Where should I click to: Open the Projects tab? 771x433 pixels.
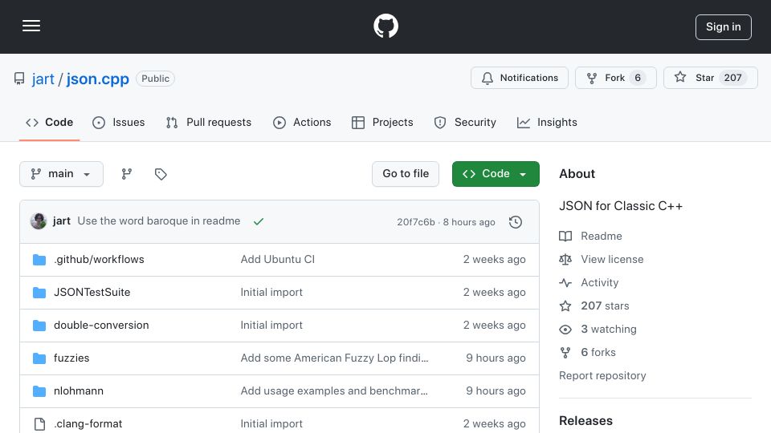click(382, 122)
